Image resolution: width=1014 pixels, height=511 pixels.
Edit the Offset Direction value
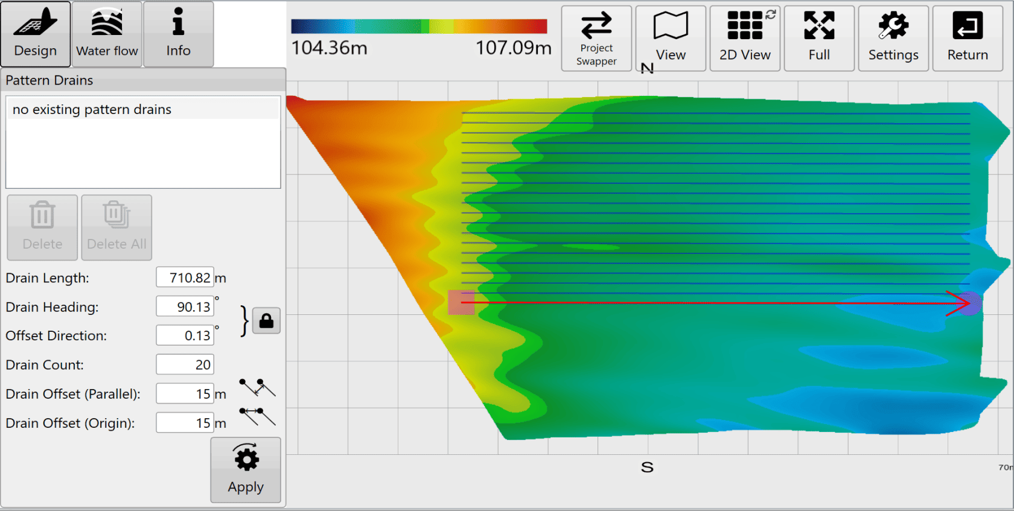(x=185, y=335)
